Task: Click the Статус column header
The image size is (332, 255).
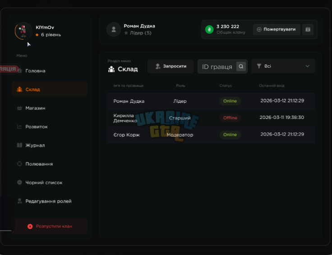Action: click(226, 86)
